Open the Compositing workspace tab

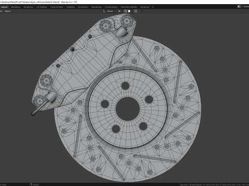pos(111,7)
